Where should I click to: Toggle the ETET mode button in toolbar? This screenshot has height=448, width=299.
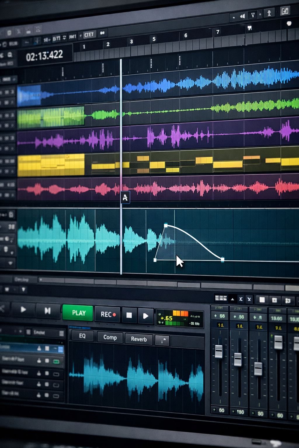tap(89, 35)
